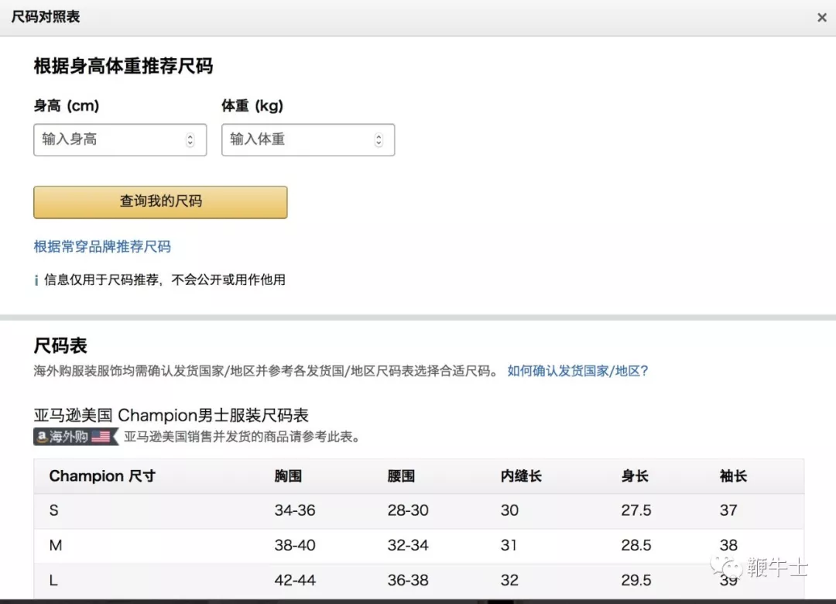Click the weight field spinner arrows
This screenshot has height=604, width=836.
pyautogui.click(x=379, y=140)
